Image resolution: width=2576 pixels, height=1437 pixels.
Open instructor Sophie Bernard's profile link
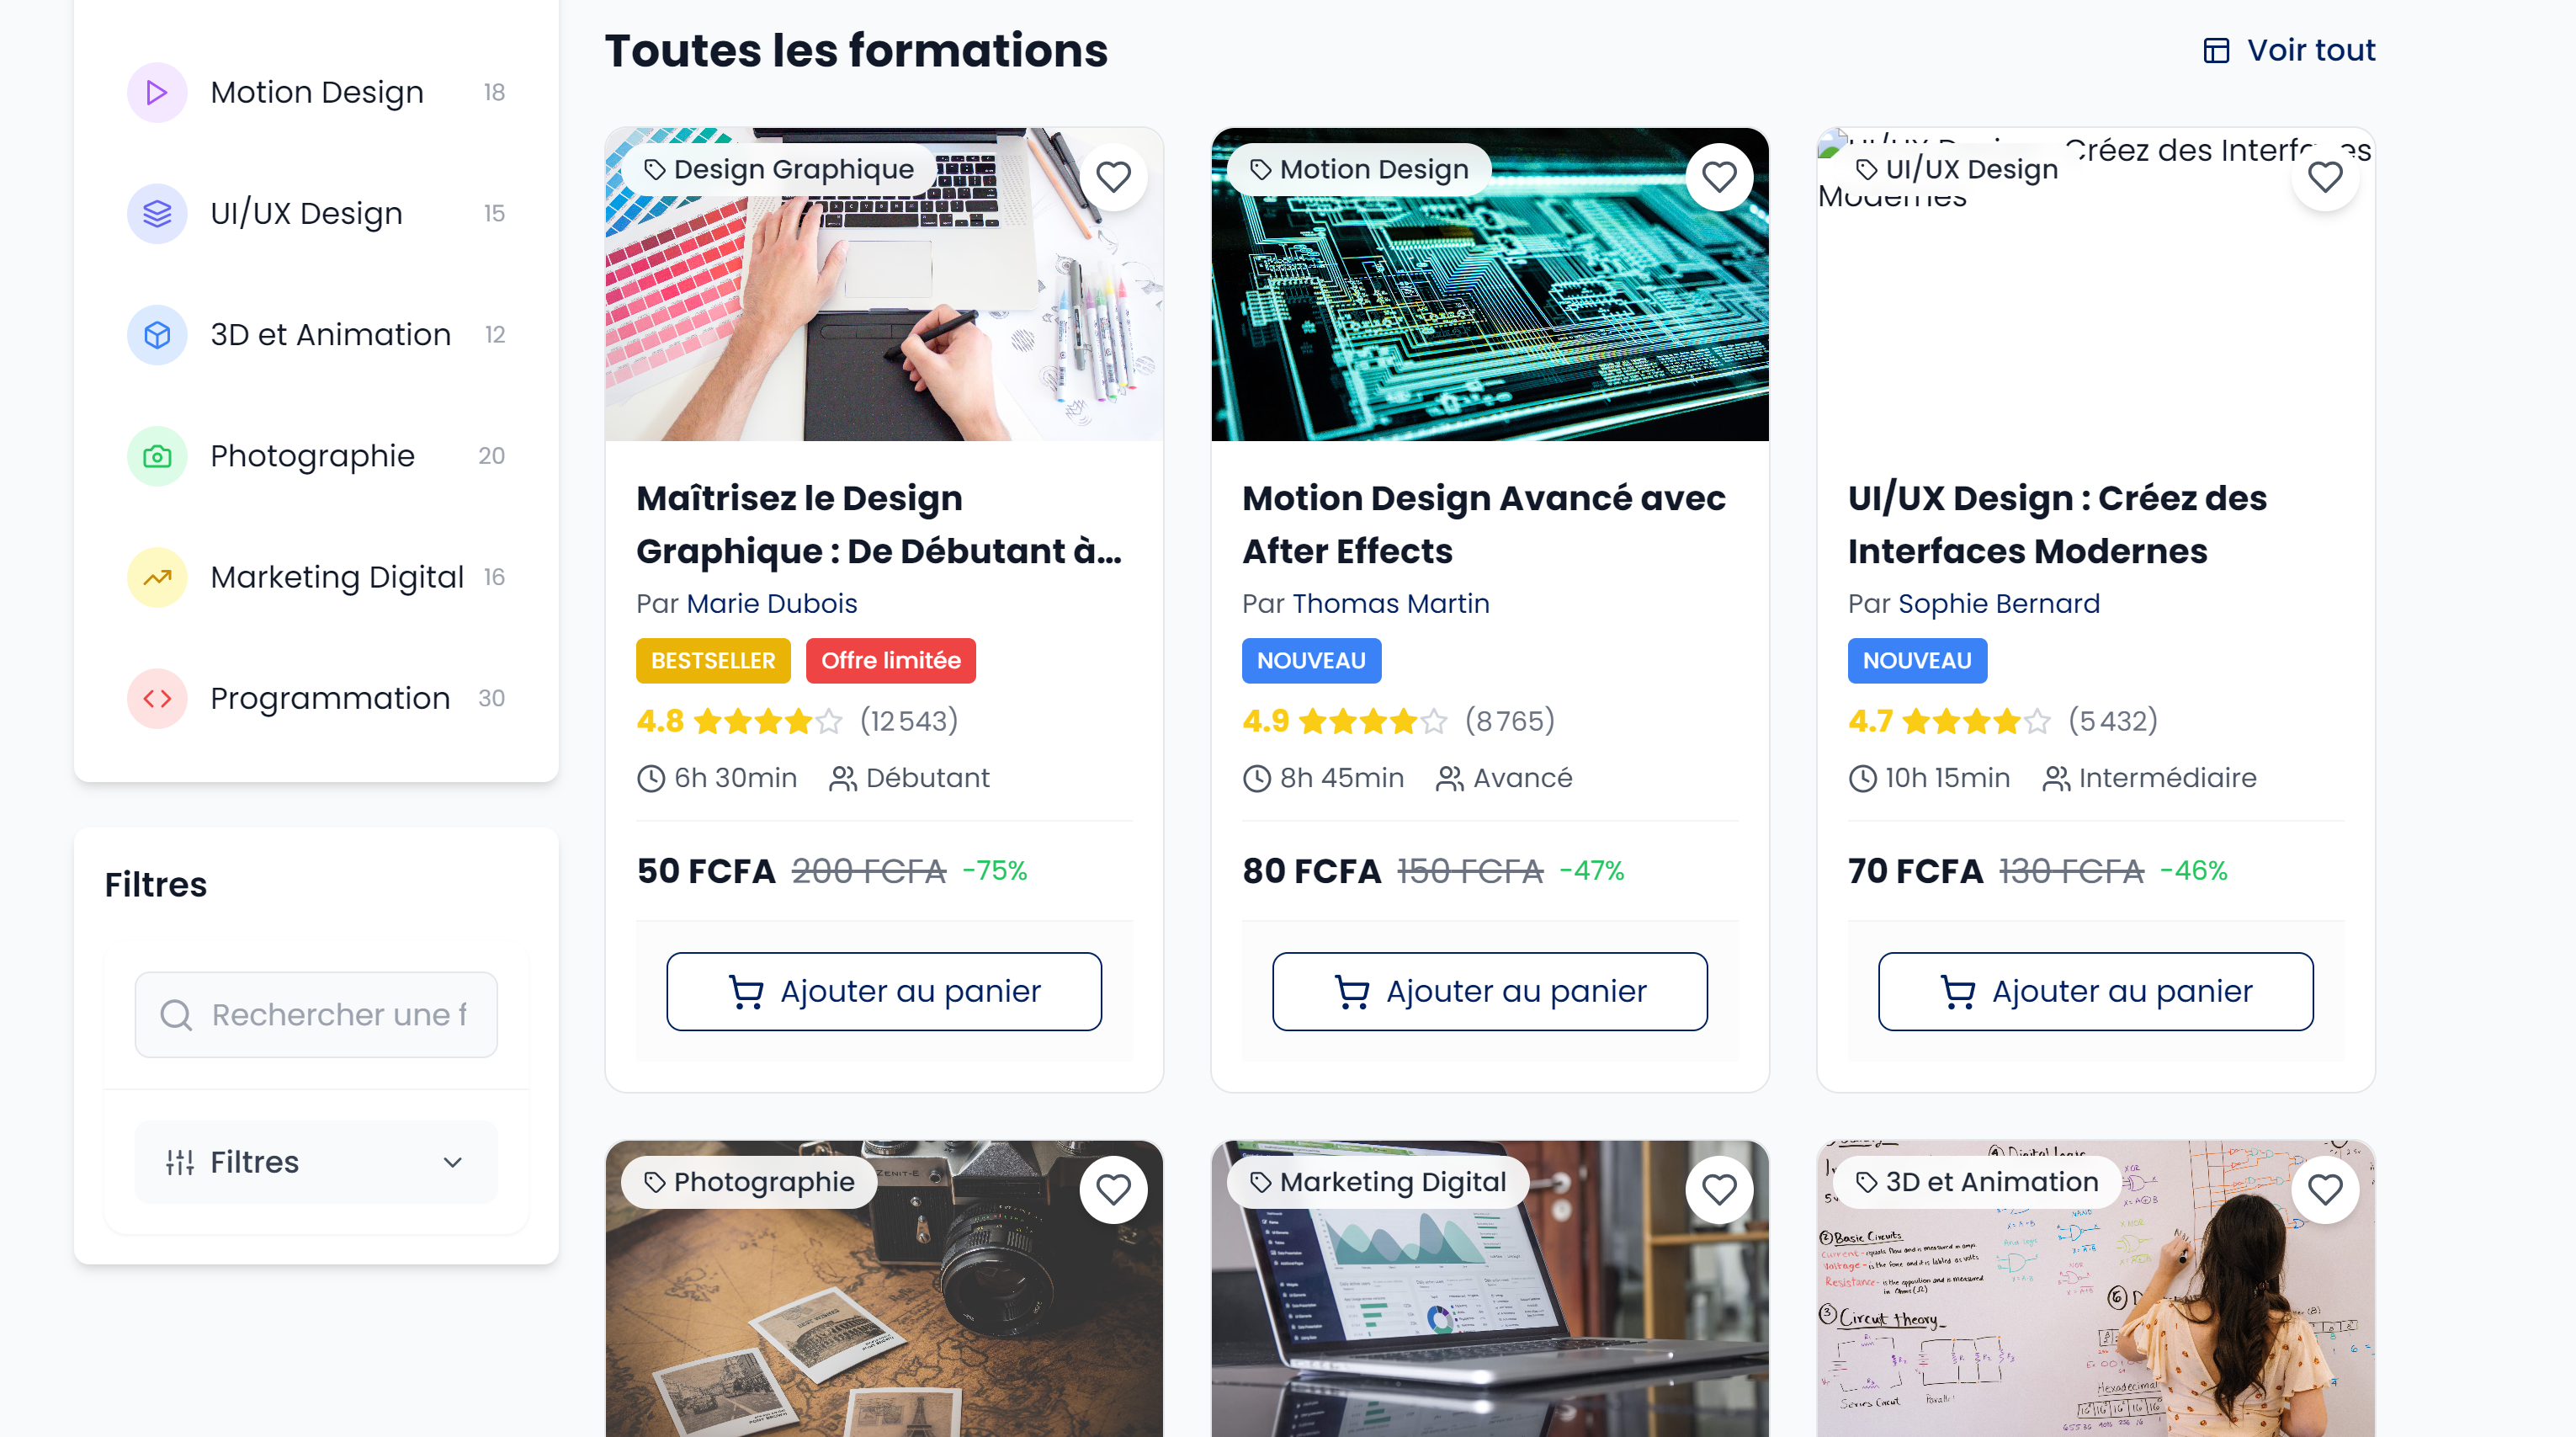1999,604
